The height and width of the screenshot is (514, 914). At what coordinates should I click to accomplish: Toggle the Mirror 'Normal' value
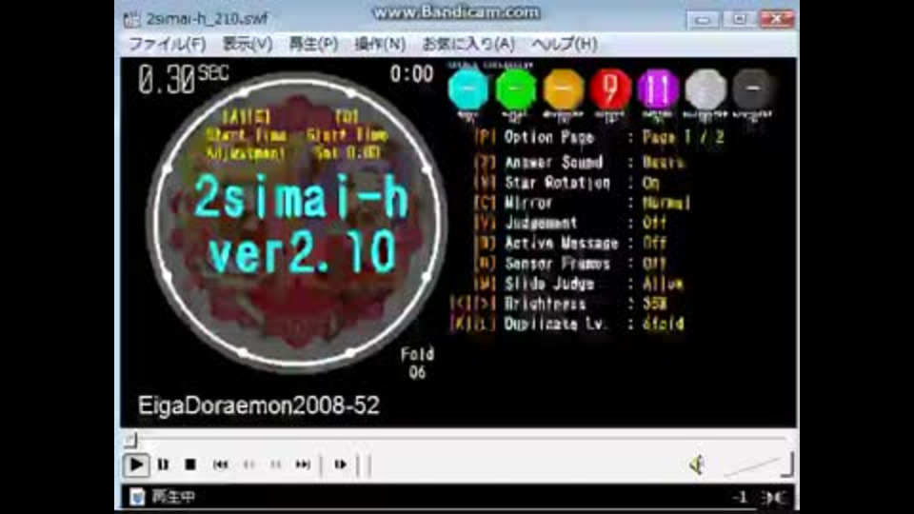[666, 203]
